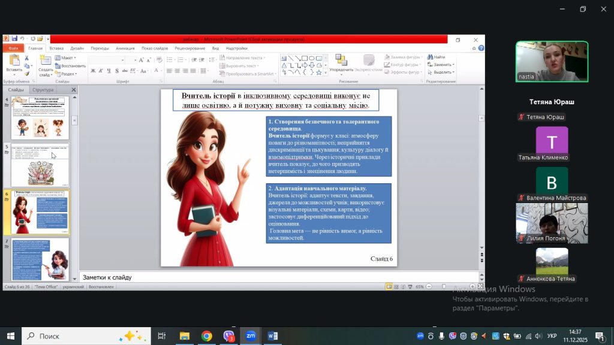Open the Вставка ribbon tab
Viewport: 614px width, 345px height.
click(x=56, y=48)
